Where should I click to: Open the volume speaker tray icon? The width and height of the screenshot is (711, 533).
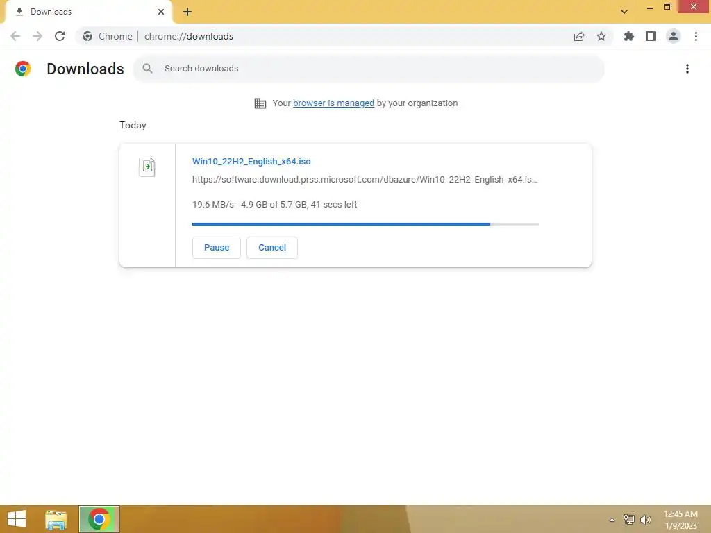point(645,519)
